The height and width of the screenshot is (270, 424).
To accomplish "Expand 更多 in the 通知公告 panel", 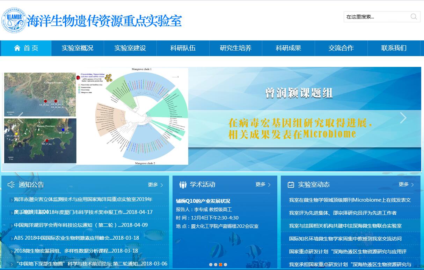I will click(x=155, y=185).
